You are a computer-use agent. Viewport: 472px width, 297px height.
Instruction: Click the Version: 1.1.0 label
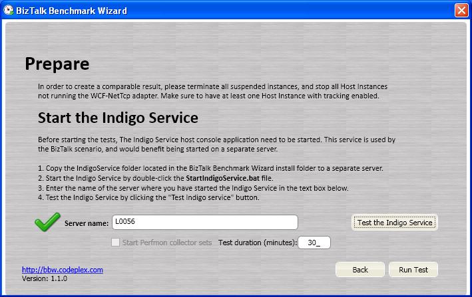click(45, 278)
